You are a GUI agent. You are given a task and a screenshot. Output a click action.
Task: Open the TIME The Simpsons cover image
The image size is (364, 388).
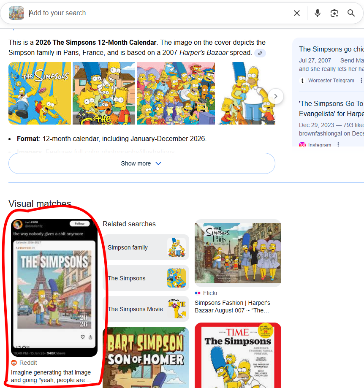(x=238, y=355)
